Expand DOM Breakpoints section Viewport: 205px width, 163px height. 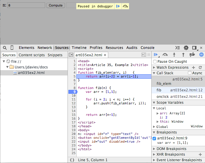point(154,149)
